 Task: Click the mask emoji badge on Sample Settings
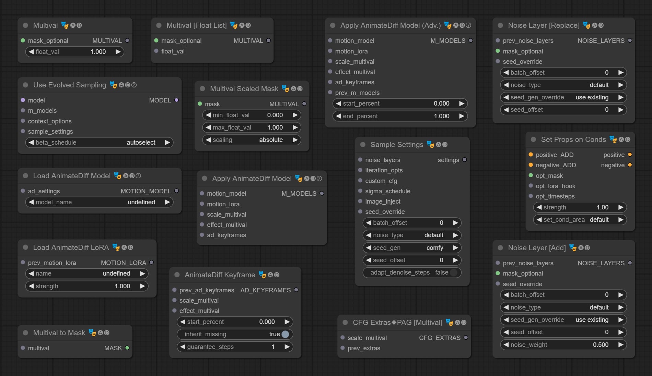[430, 145]
